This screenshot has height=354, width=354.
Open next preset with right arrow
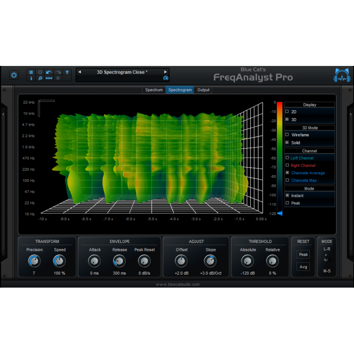coord(165,72)
